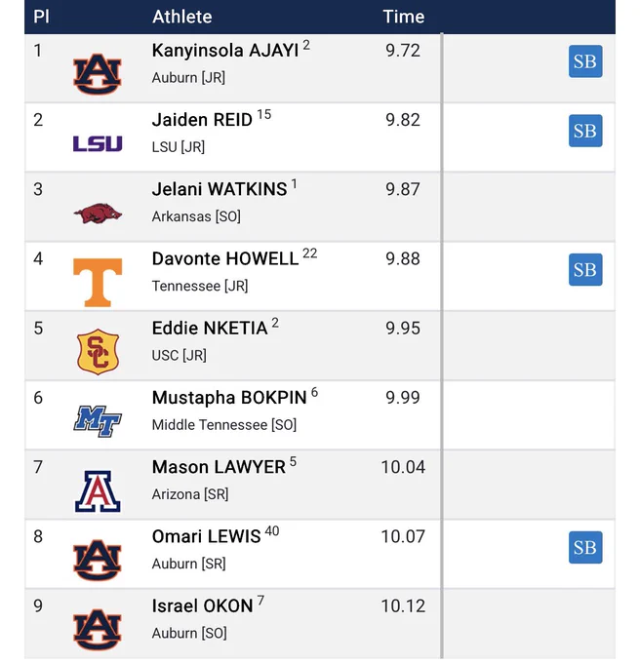Click the Auburn logo beside Omari Lewis
Screen dimensions: 640x663
pos(98,561)
